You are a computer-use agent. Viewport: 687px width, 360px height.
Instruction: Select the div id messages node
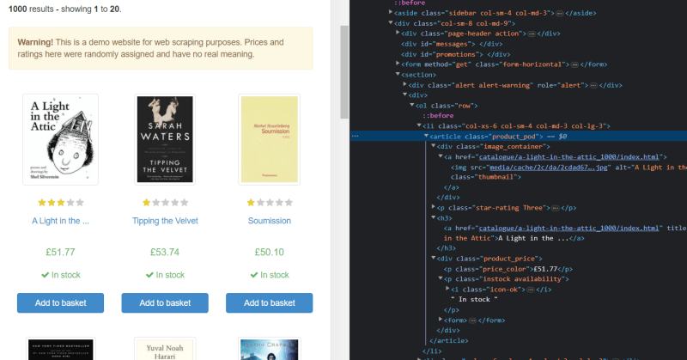(452, 44)
